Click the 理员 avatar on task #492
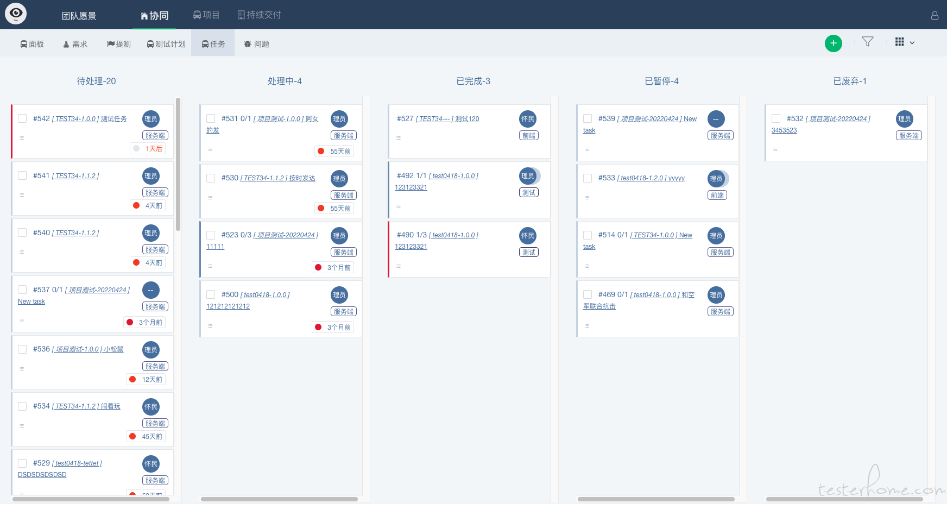 click(x=528, y=176)
